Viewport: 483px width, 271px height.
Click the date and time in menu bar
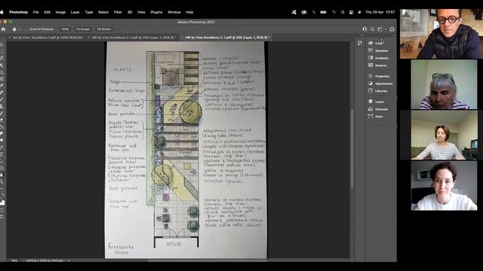[x=380, y=12]
